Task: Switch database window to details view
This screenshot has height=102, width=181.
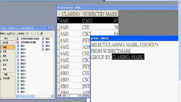Action: [x=42, y=33]
